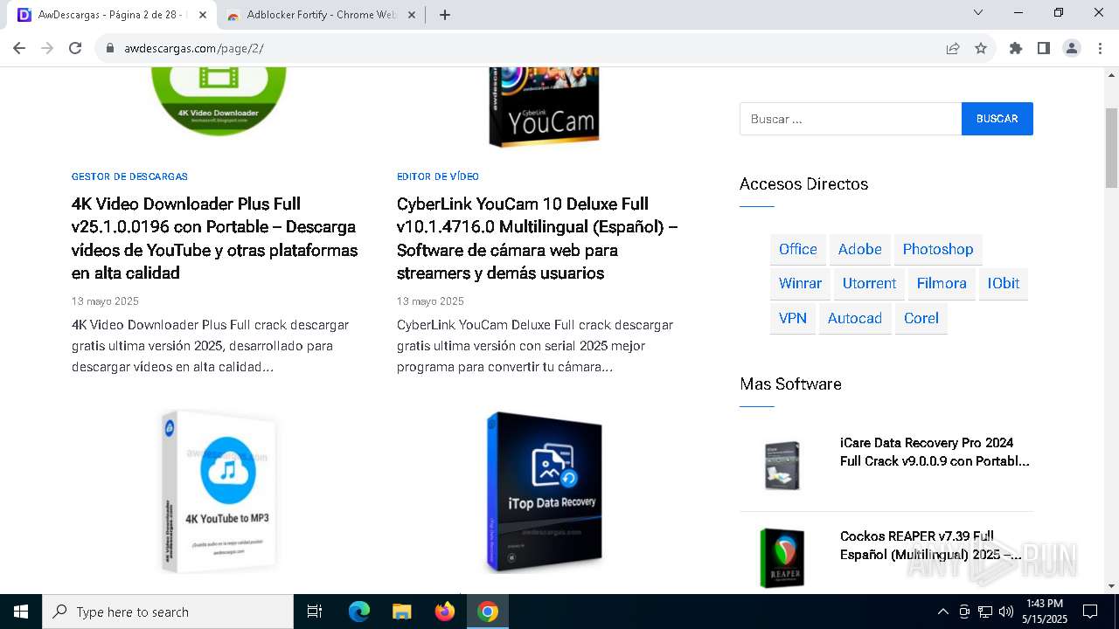Viewport: 1119px width, 629px height.
Task: Click the blue BUSCAR button
Action: pos(997,119)
